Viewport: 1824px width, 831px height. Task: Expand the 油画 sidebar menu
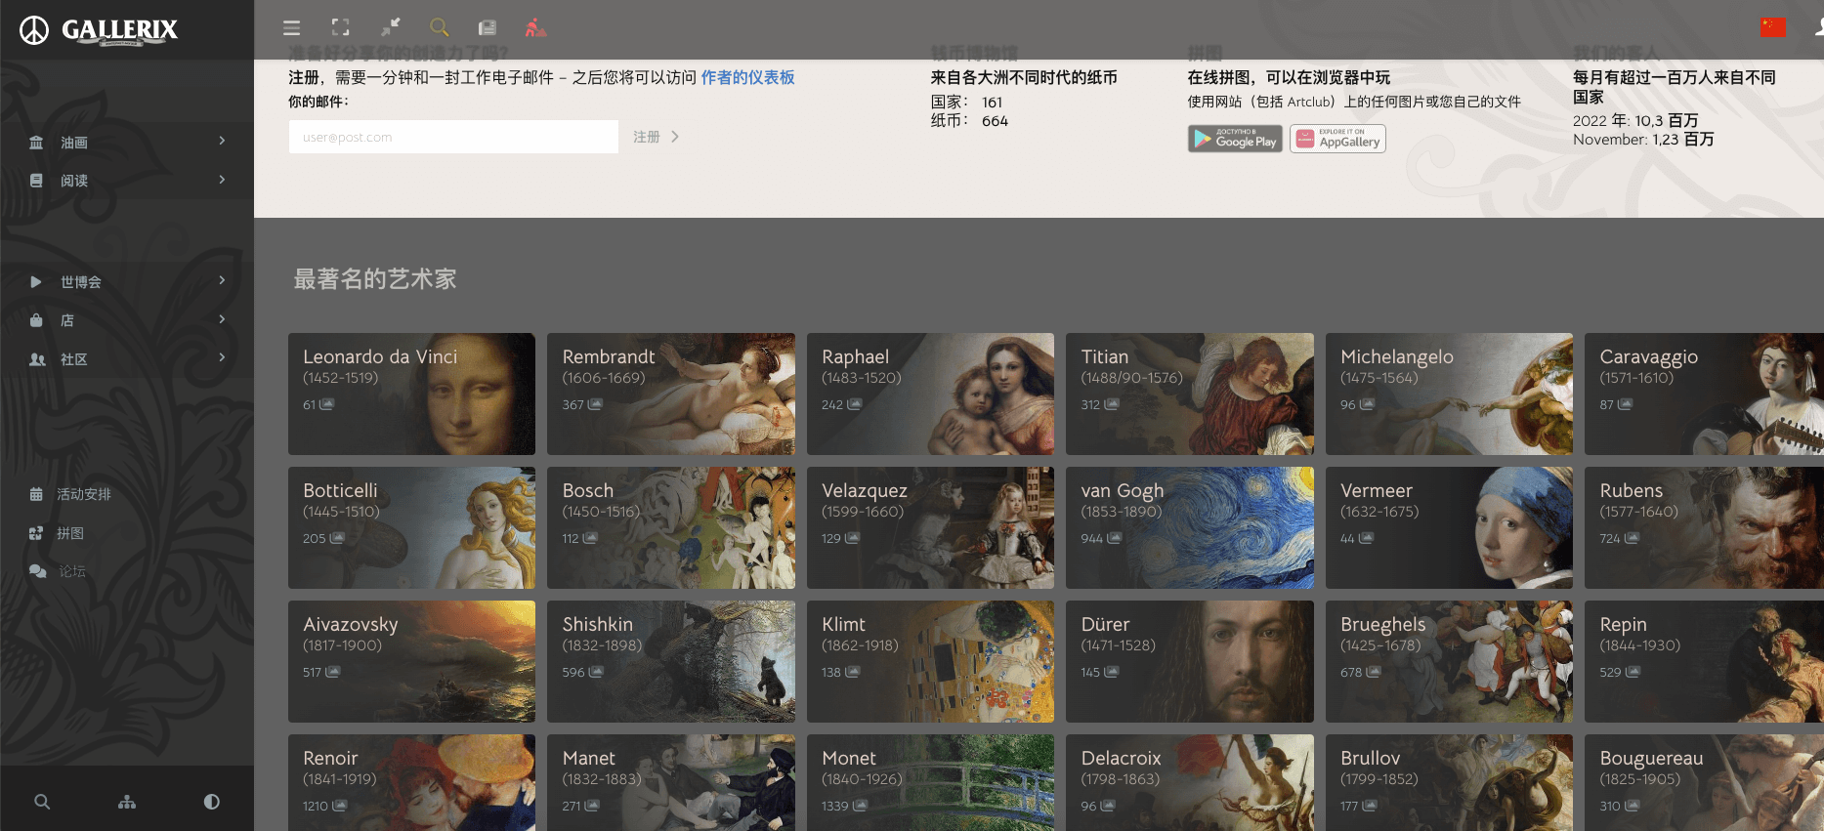click(x=127, y=143)
